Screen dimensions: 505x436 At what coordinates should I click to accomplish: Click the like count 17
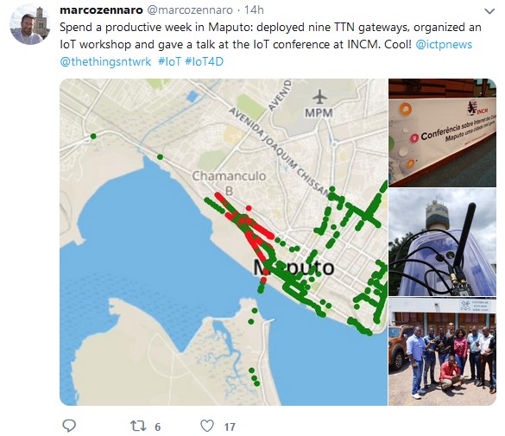pos(230,427)
